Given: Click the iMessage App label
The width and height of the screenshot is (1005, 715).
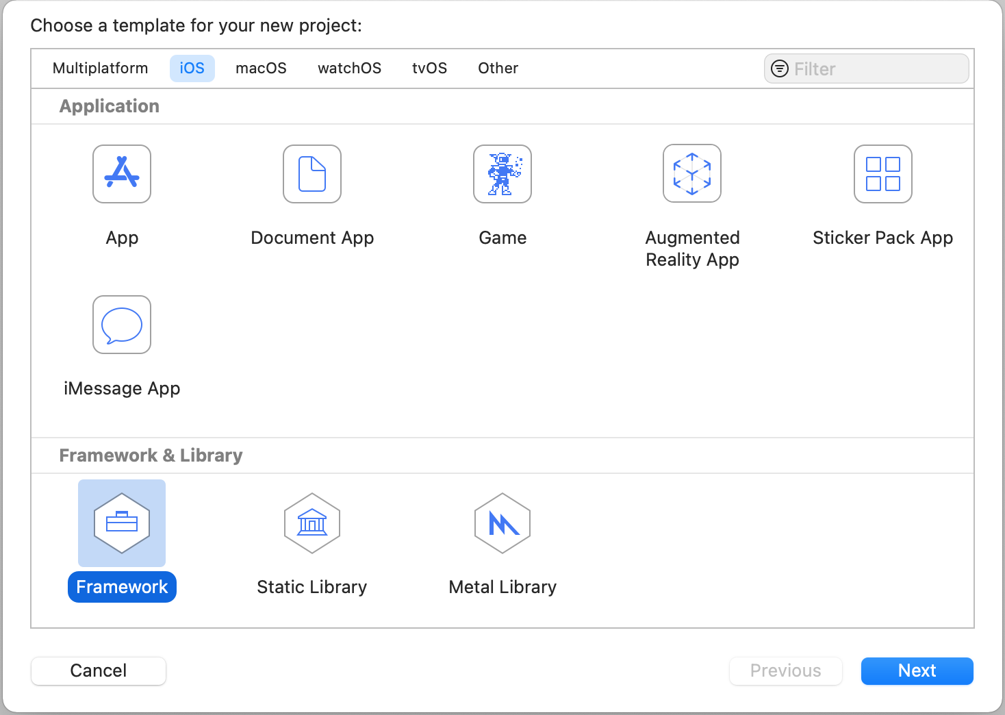Looking at the screenshot, I should pos(122,388).
